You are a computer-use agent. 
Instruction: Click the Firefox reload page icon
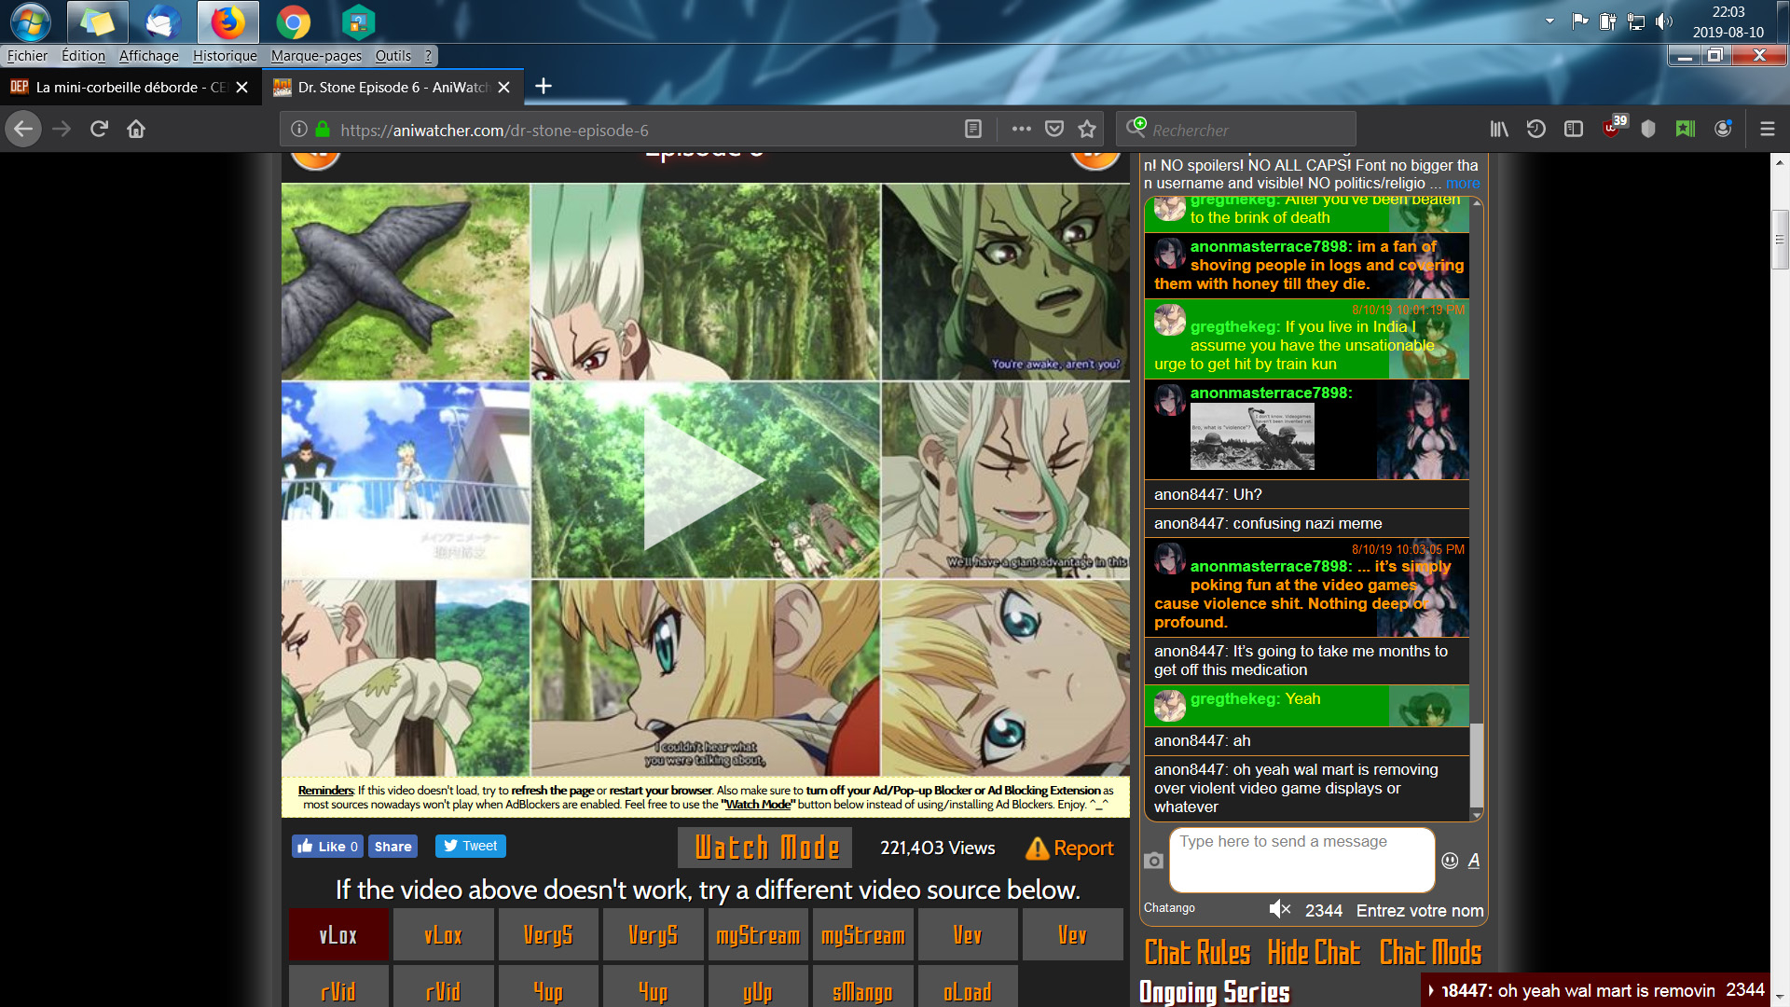pyautogui.click(x=99, y=129)
